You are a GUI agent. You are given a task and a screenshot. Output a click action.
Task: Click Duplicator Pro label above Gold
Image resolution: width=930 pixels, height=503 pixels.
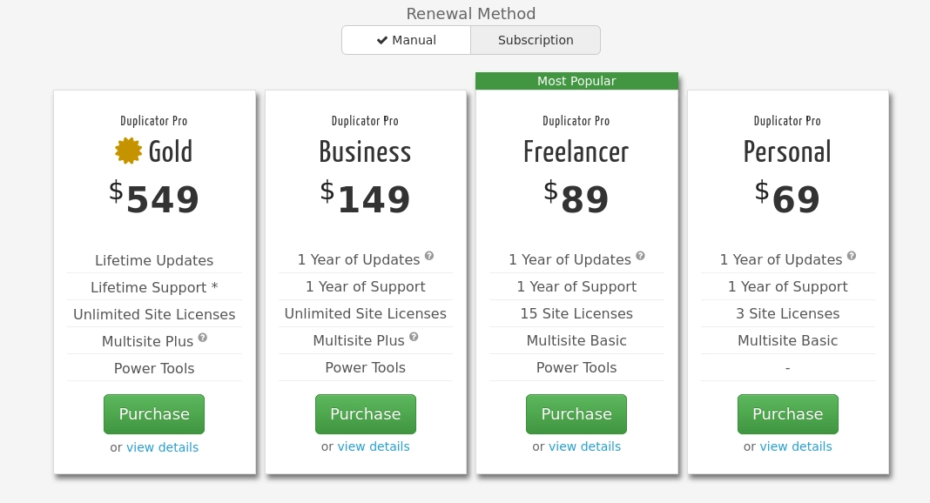tap(154, 121)
